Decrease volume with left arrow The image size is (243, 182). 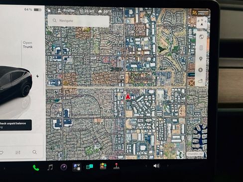[146, 166]
